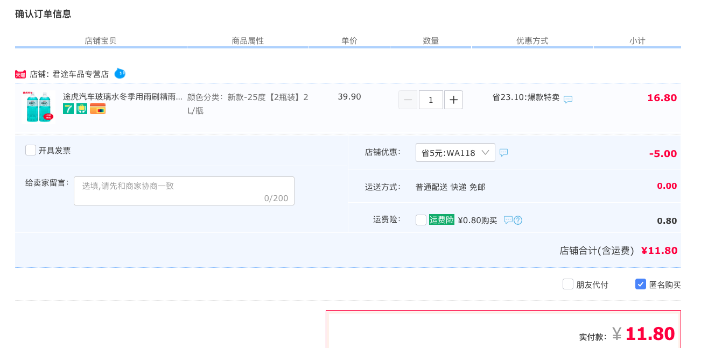Decrease quantity with the minus button

(x=408, y=100)
